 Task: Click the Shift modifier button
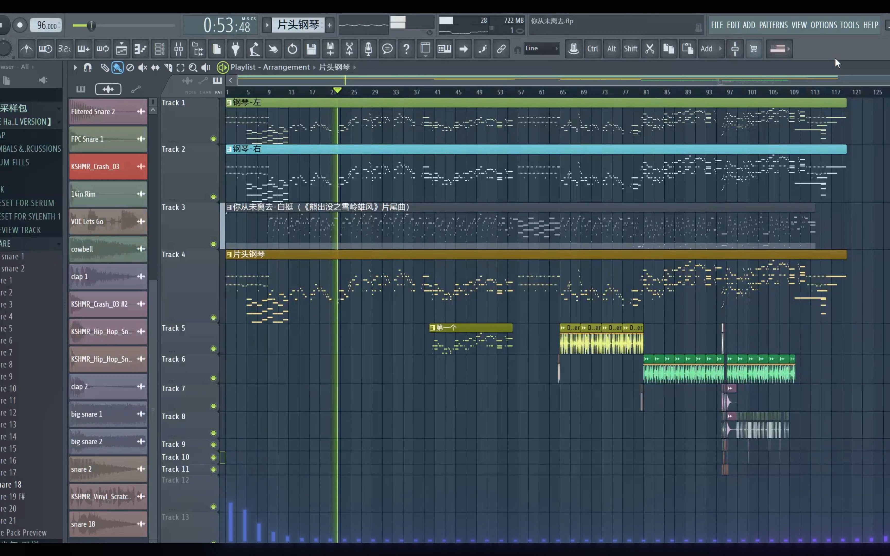click(x=630, y=49)
